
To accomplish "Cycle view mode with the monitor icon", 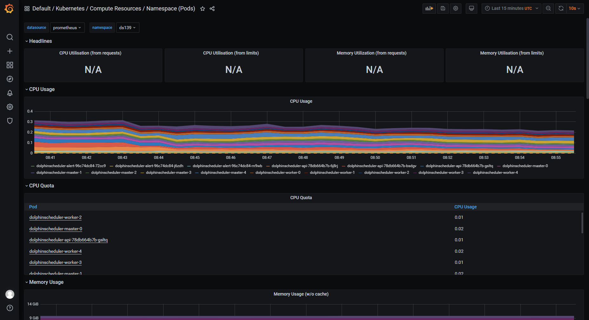I will (x=471, y=9).
